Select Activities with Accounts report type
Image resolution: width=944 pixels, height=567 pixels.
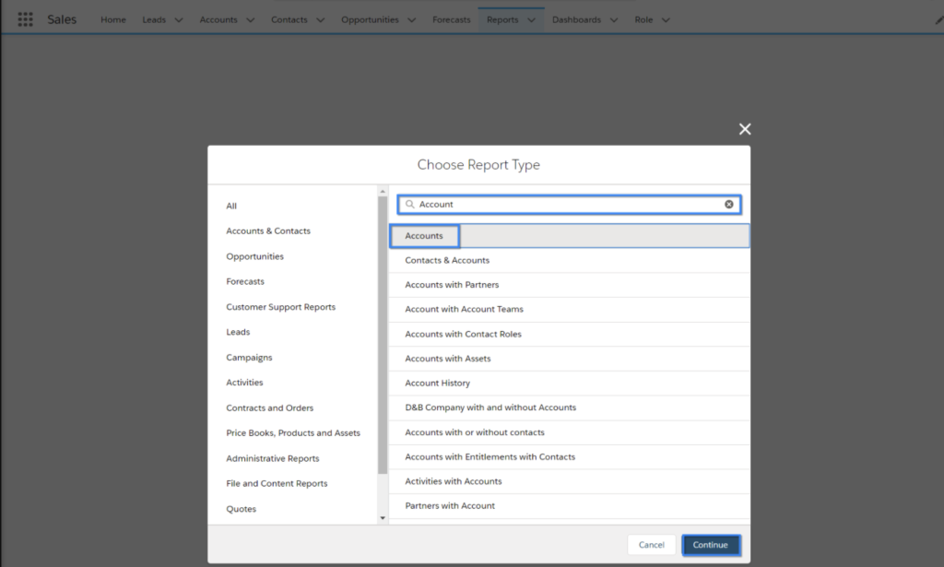(569, 481)
